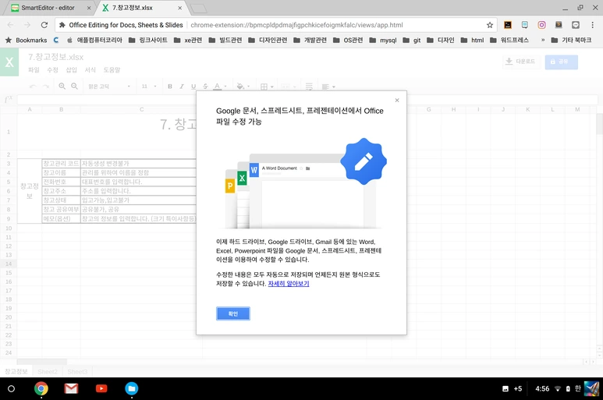The width and height of the screenshot is (603, 400).
Task: Click the blue 공유 share button
Action: click(x=561, y=62)
